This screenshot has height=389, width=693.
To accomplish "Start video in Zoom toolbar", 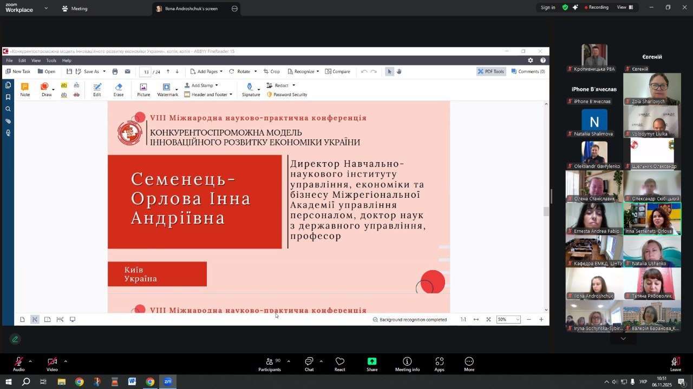I will tap(52, 363).
